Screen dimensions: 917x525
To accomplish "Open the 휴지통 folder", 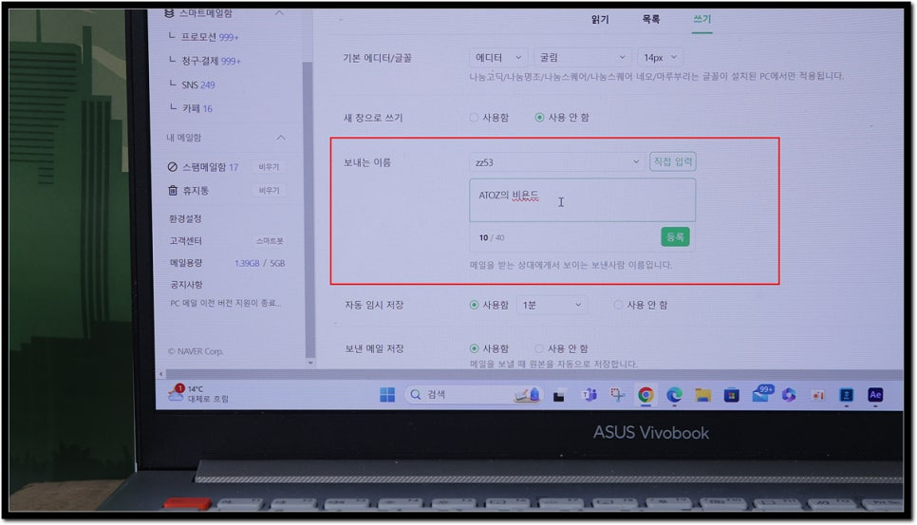I will [x=196, y=191].
